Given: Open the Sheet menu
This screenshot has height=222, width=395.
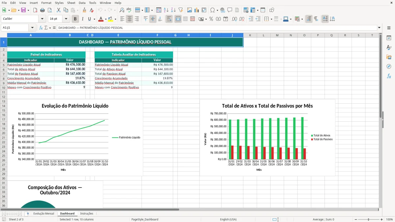Looking at the screenshot, I should (x=71, y=3).
